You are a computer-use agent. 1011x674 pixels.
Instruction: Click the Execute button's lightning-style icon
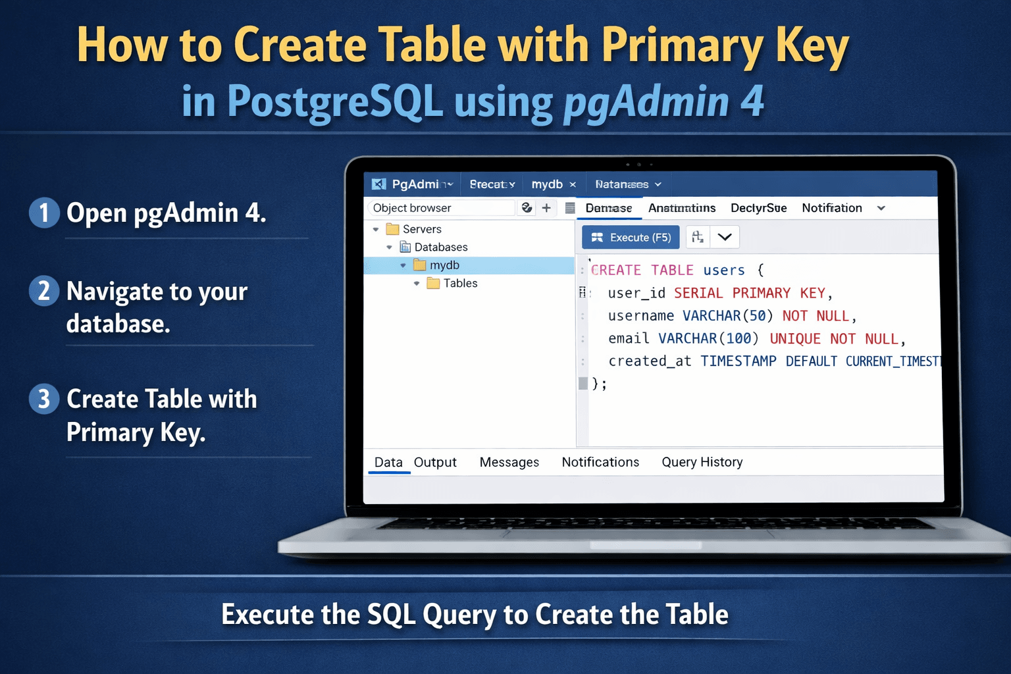[x=598, y=237]
